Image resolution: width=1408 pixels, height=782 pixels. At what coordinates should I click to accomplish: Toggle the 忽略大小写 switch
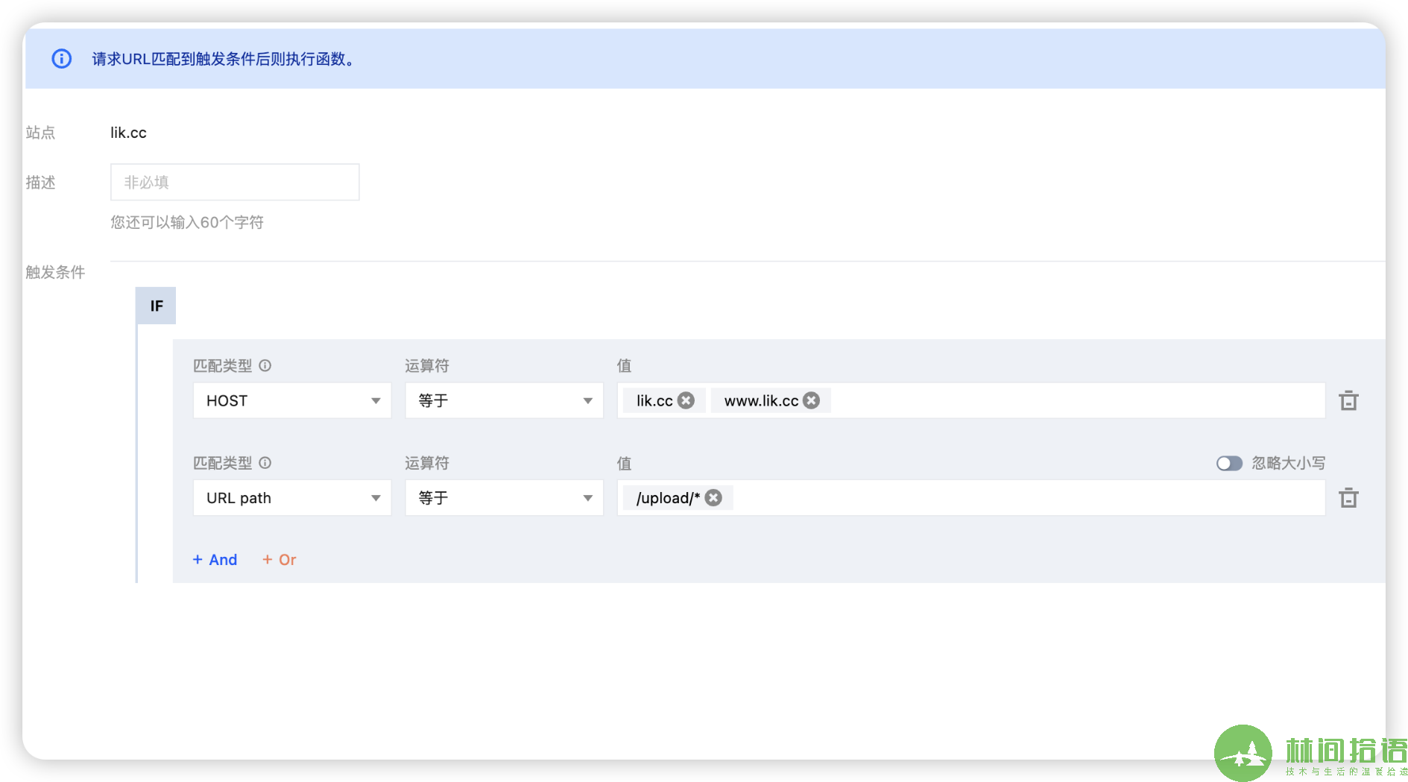point(1229,463)
